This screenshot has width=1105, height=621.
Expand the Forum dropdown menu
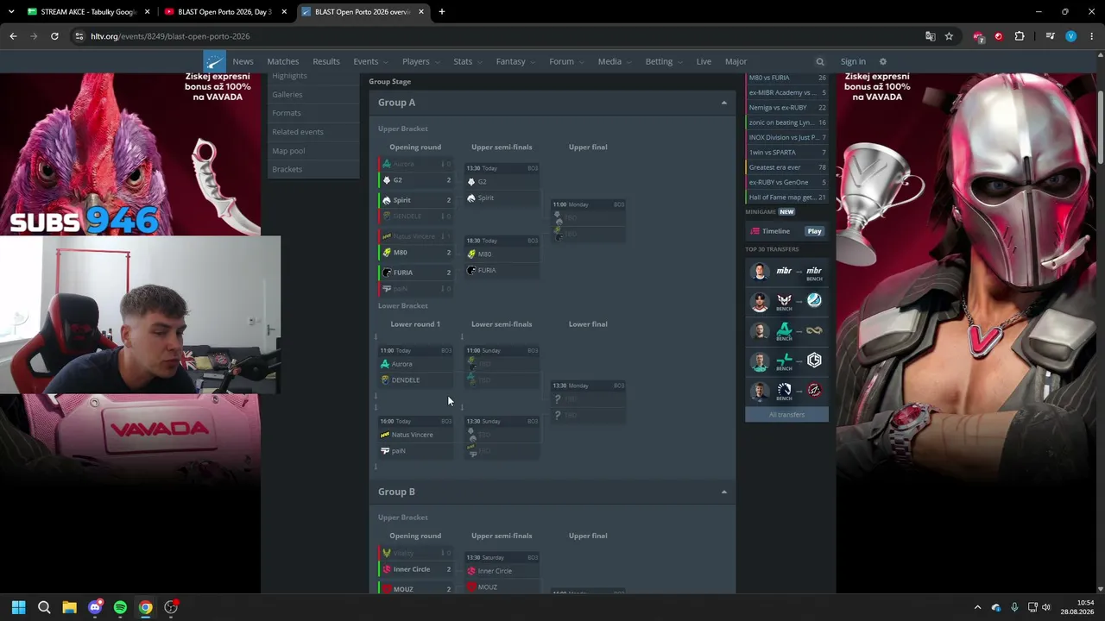point(566,61)
